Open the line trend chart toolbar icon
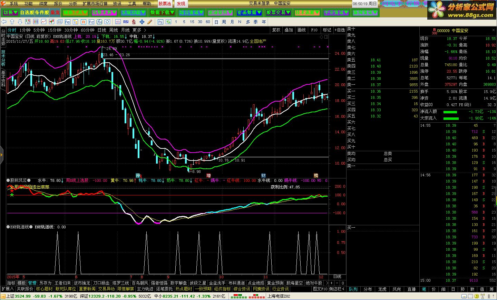Screen dimensions: 497x300 point(43,22)
